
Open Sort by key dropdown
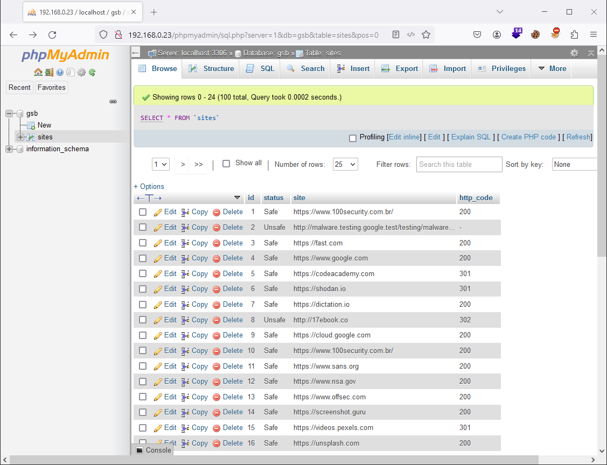[x=575, y=164]
